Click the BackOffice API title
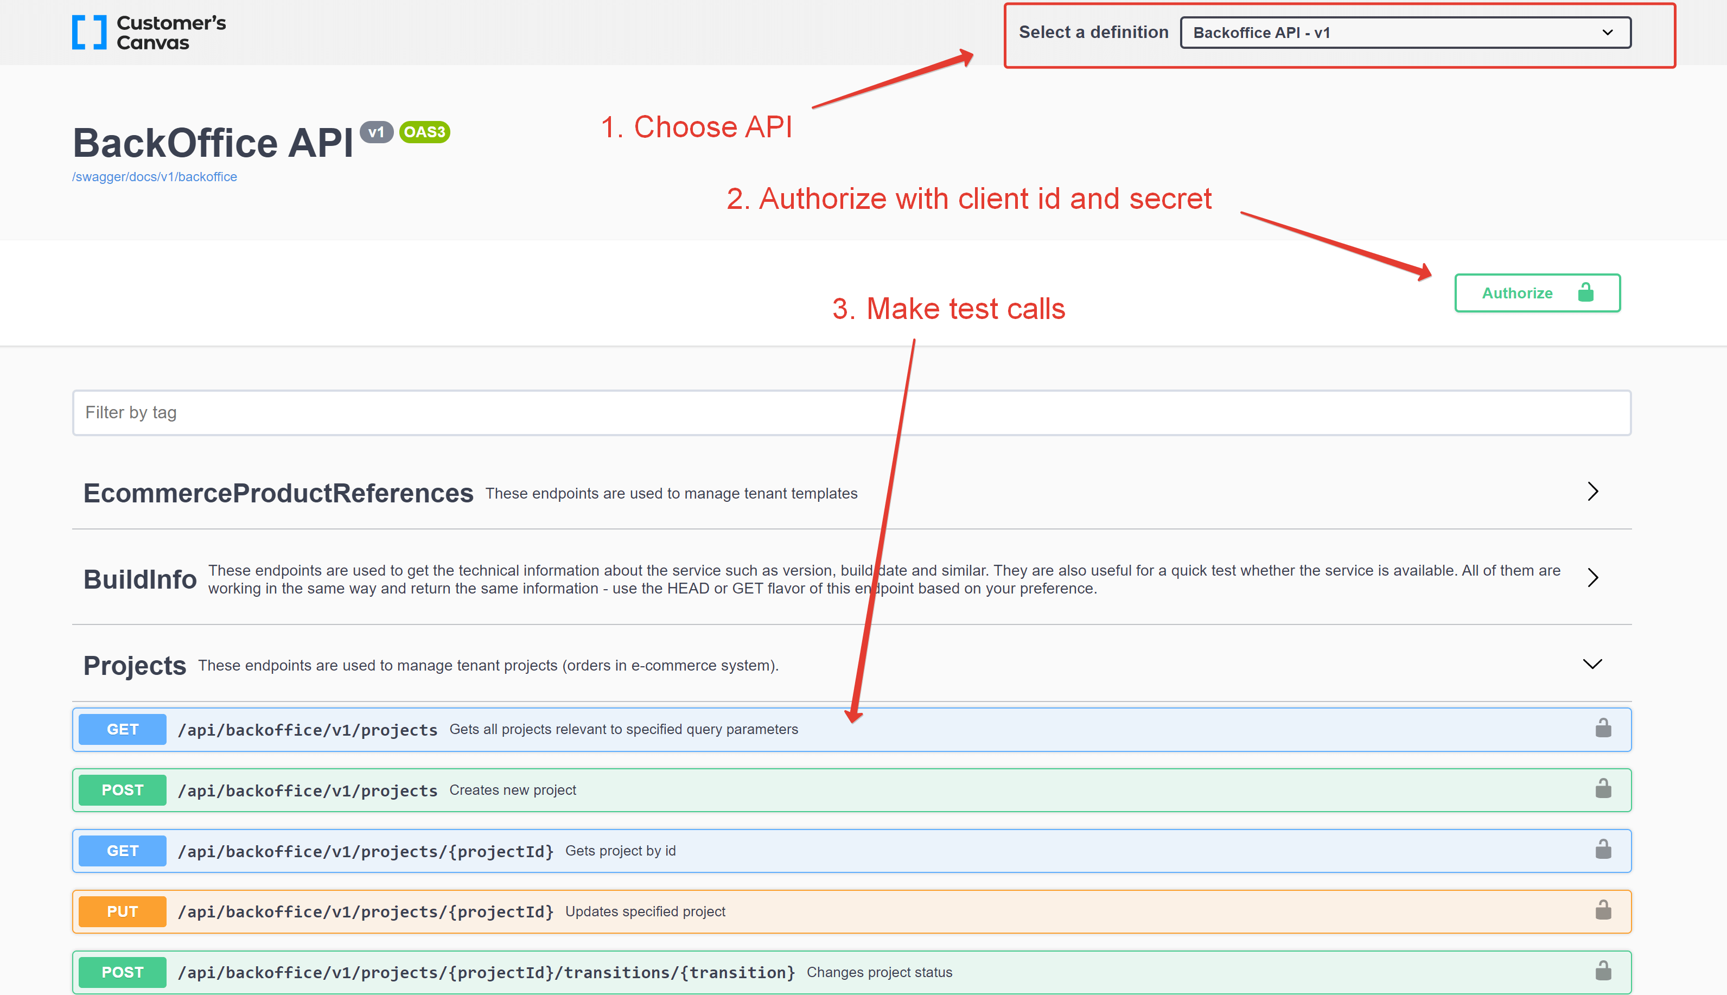The width and height of the screenshot is (1727, 995). (x=213, y=144)
